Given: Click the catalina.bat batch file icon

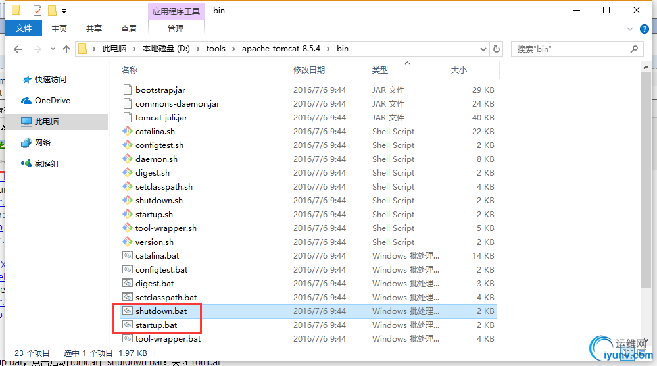Looking at the screenshot, I should 128,255.
